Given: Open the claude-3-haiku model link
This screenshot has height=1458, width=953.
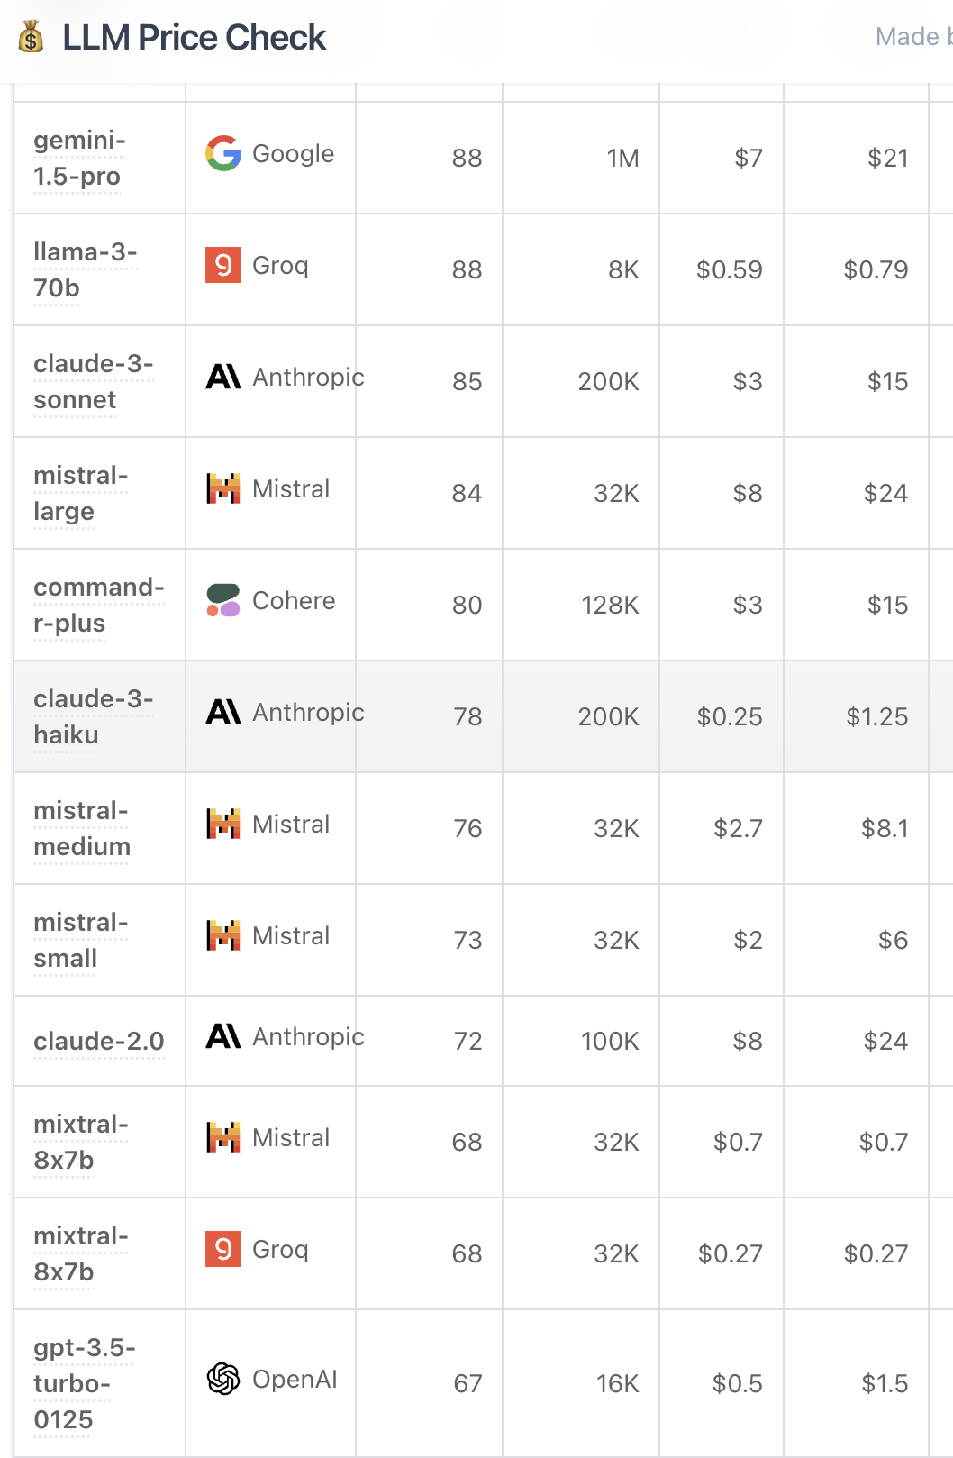Looking at the screenshot, I should click(94, 716).
